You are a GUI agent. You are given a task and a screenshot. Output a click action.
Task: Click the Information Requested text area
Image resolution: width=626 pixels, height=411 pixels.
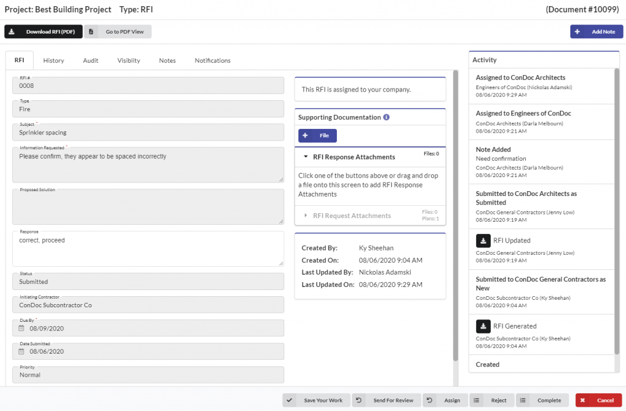pyautogui.click(x=148, y=165)
